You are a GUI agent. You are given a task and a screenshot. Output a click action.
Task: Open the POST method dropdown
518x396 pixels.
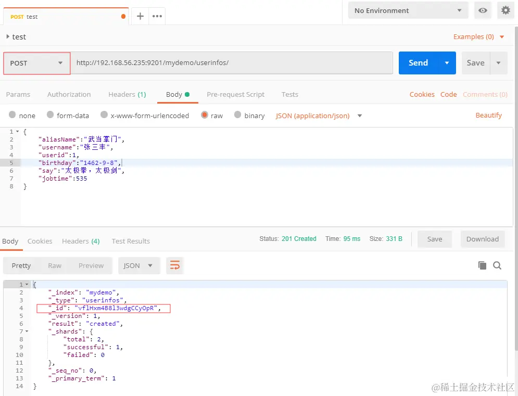click(x=36, y=63)
